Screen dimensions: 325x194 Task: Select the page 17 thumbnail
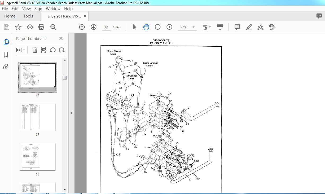38,117
